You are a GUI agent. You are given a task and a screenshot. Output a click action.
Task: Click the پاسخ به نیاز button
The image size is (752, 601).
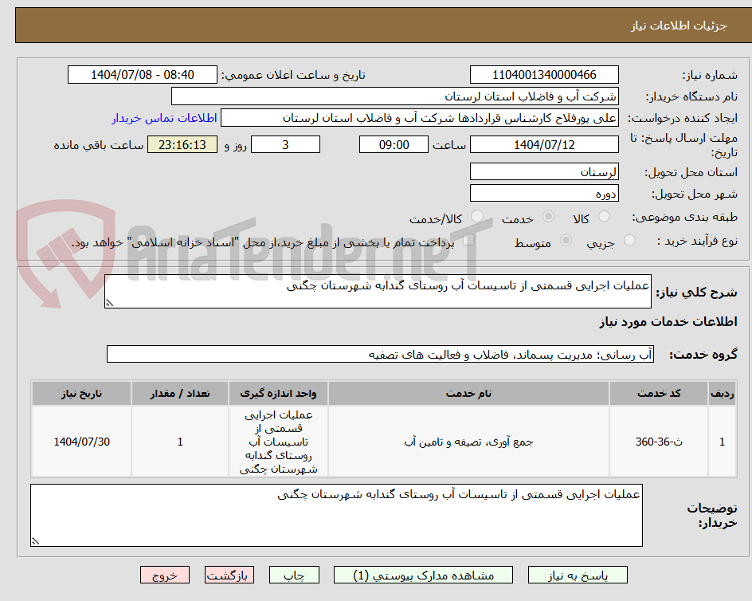(578, 575)
